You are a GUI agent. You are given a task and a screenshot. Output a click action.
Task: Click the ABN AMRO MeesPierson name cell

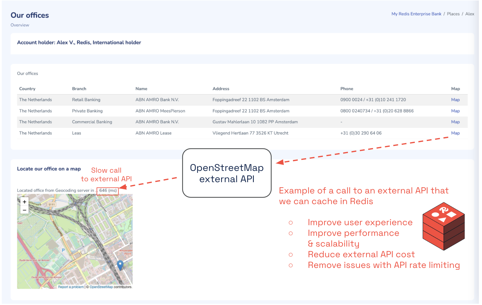point(160,111)
